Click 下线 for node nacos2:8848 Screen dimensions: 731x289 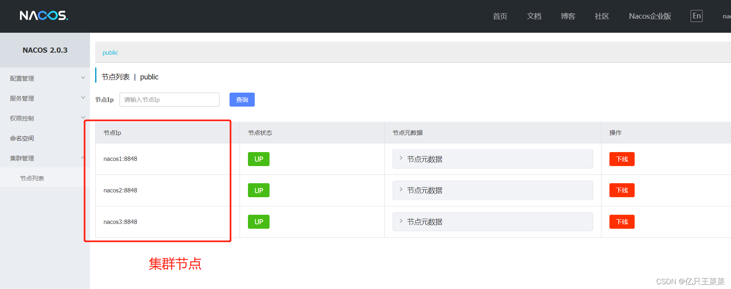[x=622, y=190]
